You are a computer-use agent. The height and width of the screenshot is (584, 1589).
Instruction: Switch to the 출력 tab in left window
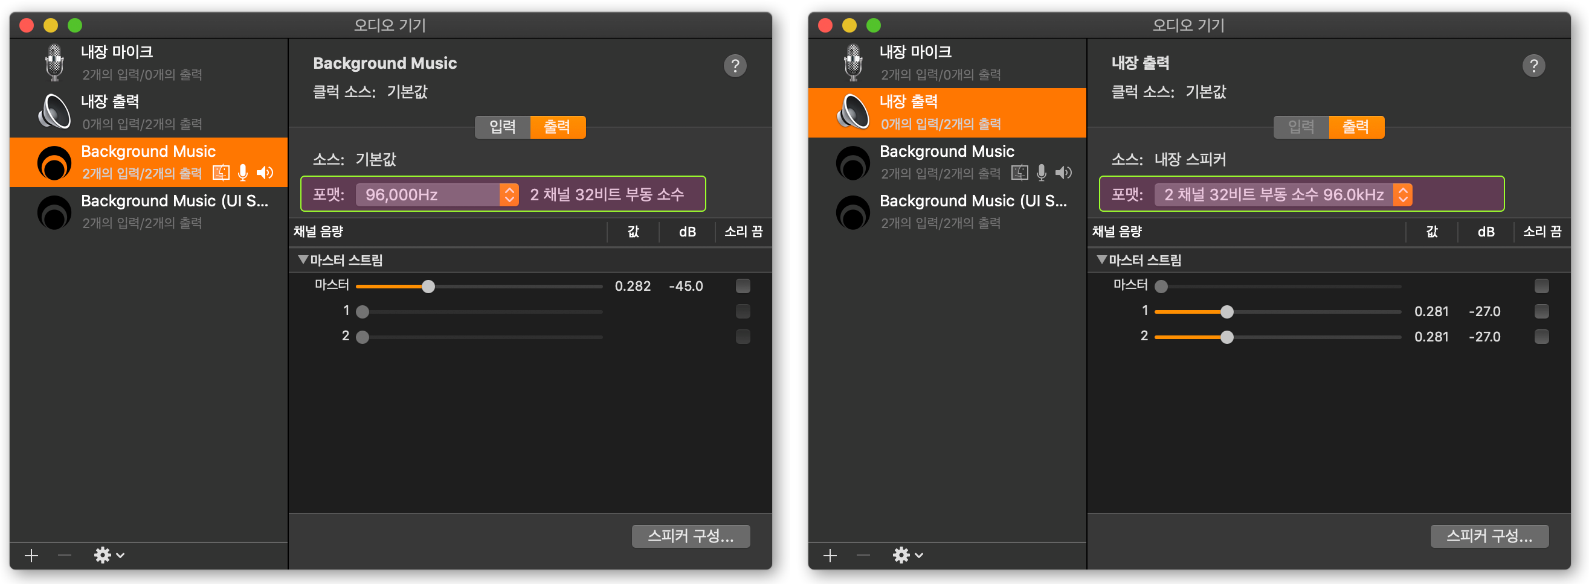558,127
